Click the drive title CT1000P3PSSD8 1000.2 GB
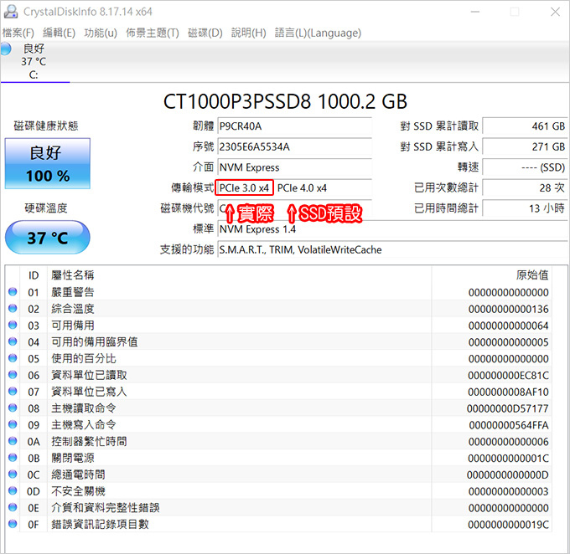The height and width of the screenshot is (554, 570). point(285,101)
